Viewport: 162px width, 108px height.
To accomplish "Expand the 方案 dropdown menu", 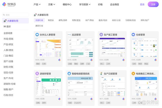I will (x=52, y=5).
